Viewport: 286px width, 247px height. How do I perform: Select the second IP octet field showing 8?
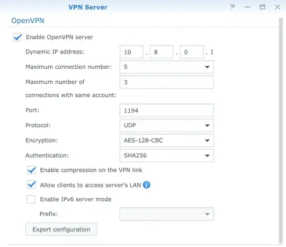pos(162,52)
